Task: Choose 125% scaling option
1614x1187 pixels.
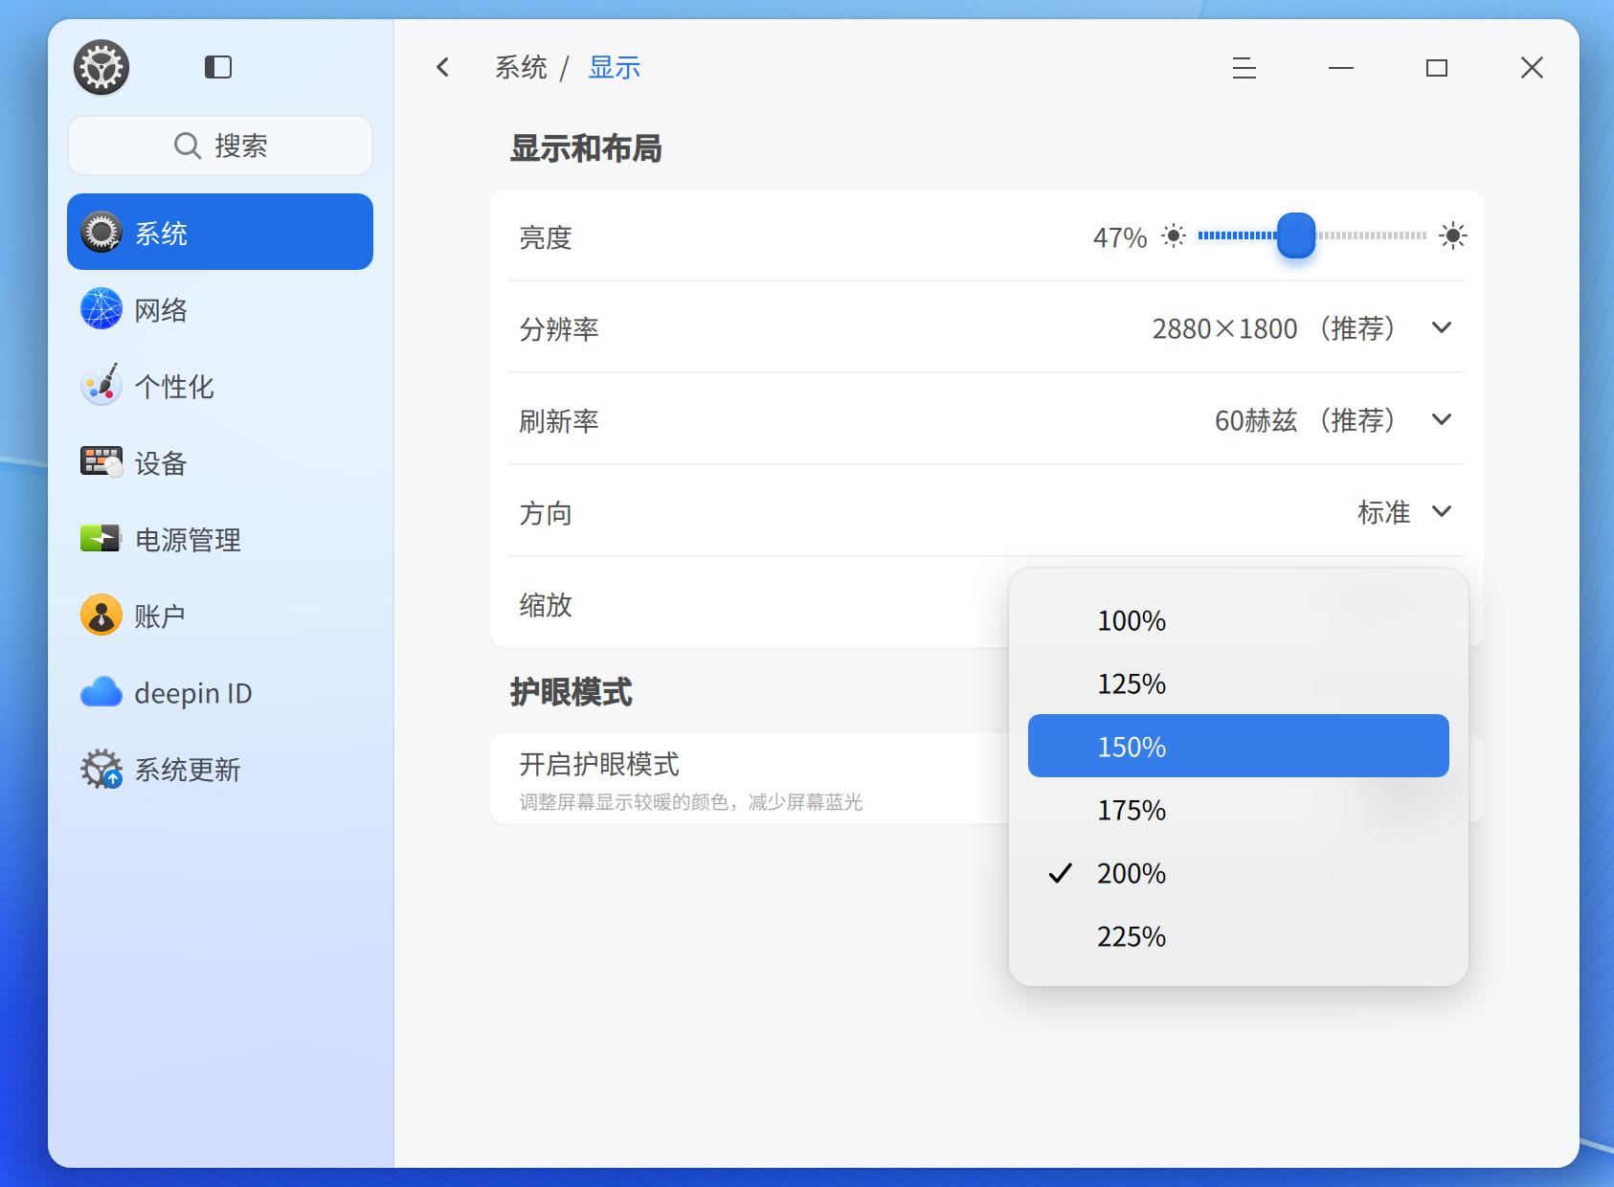Action: click(x=1239, y=683)
